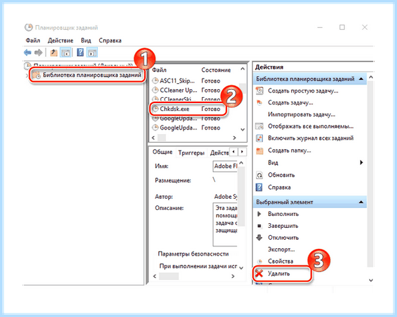Select the CCleaner Up... task row
The image size is (397, 317).
187,90
